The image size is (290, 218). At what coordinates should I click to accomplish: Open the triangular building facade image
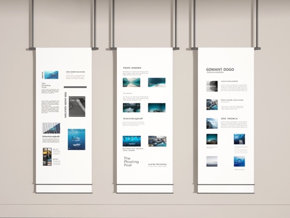(51, 128)
